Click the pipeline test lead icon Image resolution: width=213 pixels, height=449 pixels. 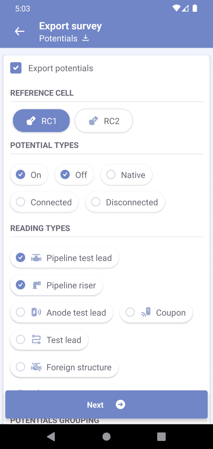pyautogui.click(x=36, y=258)
